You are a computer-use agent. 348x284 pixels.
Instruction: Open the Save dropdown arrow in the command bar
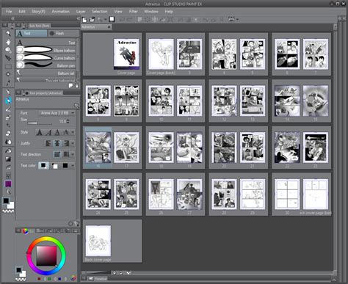pyautogui.click(x=106, y=20)
